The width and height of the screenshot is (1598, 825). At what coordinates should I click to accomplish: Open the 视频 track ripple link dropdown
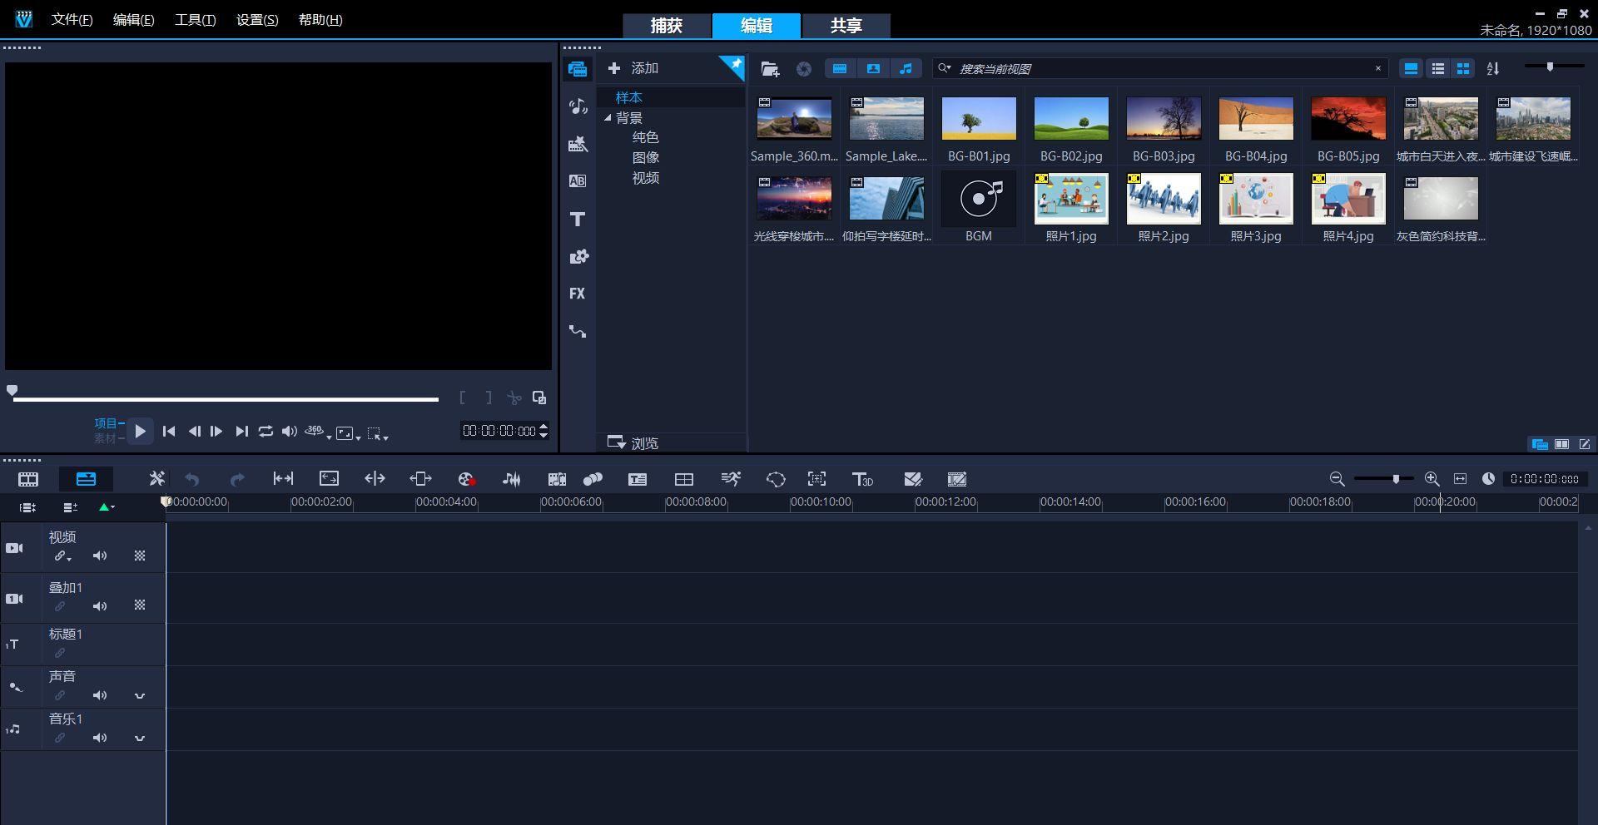(63, 556)
